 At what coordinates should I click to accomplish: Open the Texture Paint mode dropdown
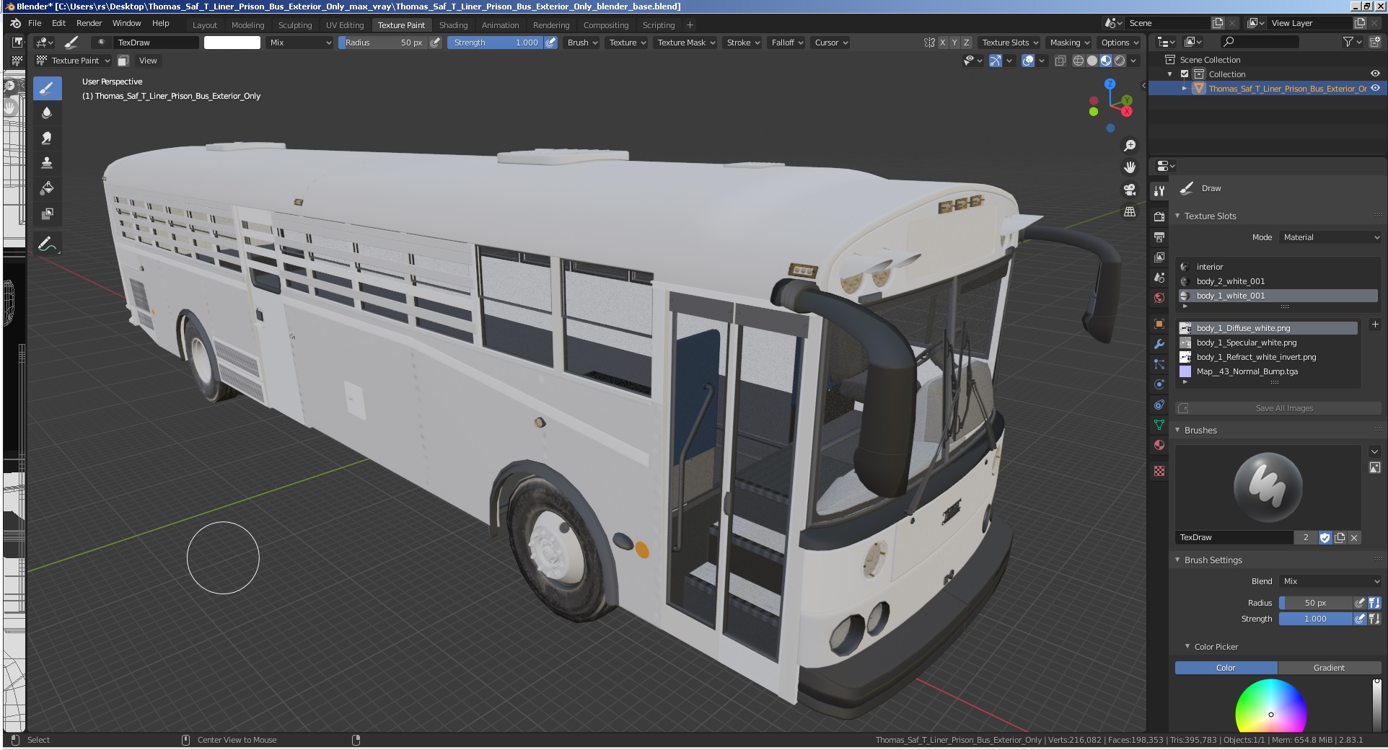(x=74, y=61)
